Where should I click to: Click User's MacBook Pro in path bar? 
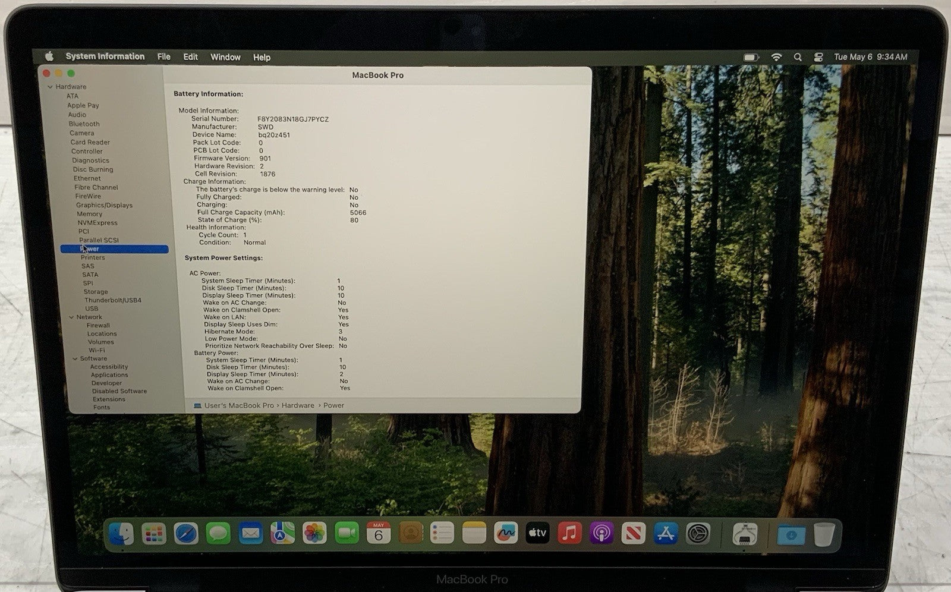click(239, 405)
